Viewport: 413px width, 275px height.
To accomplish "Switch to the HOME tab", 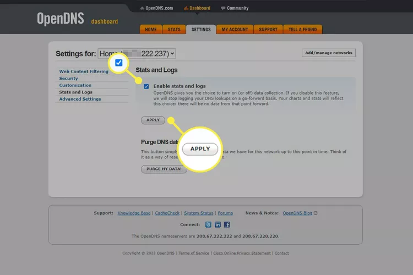I will 151,30.
